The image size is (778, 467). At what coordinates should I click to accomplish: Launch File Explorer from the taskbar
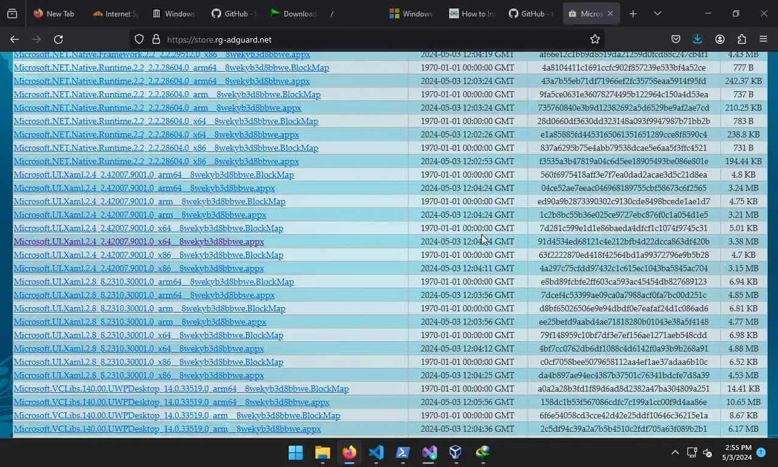322,452
